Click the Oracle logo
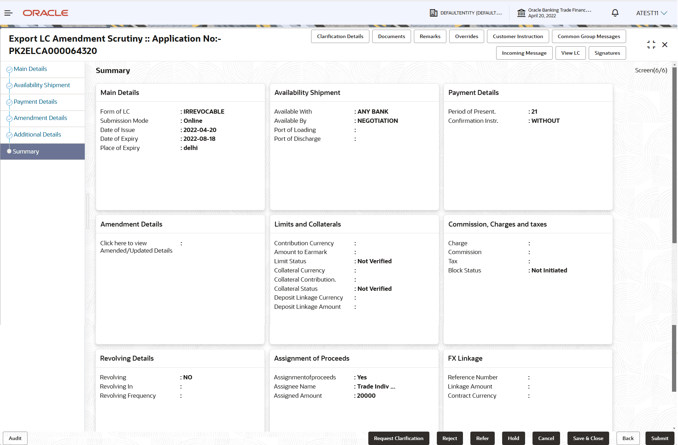Image resolution: width=678 pixels, height=445 pixels. [x=46, y=13]
